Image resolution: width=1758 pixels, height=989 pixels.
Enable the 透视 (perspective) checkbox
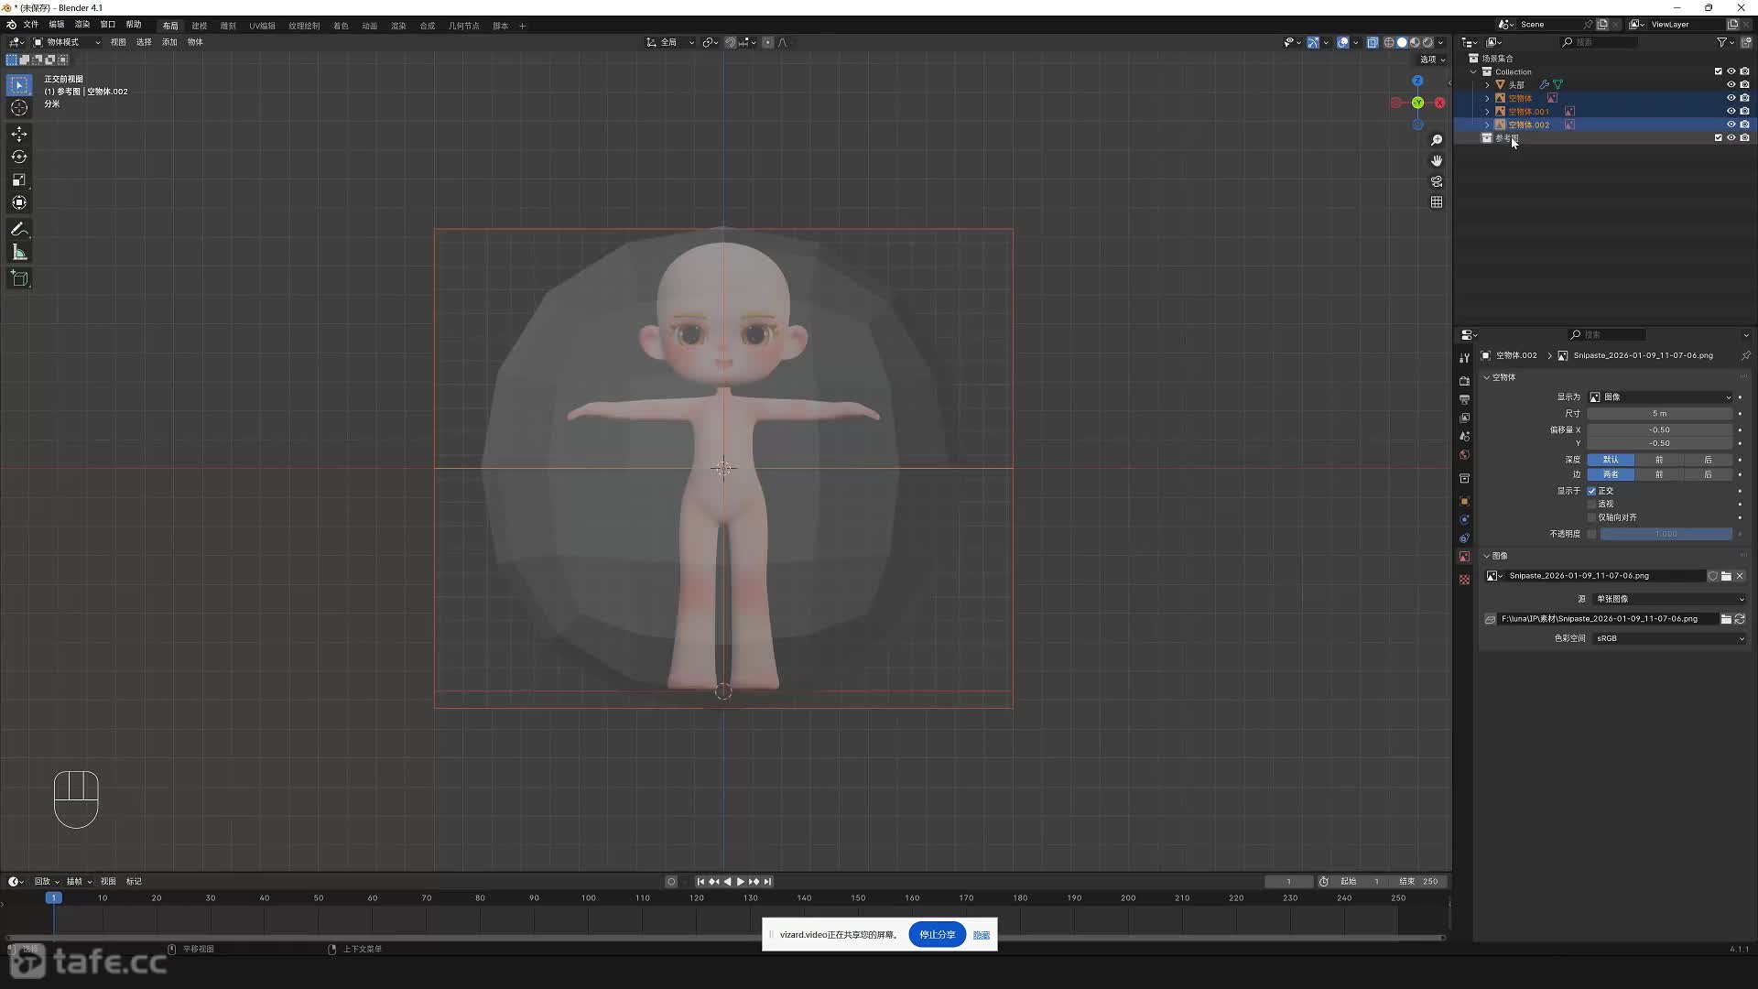(x=1592, y=504)
